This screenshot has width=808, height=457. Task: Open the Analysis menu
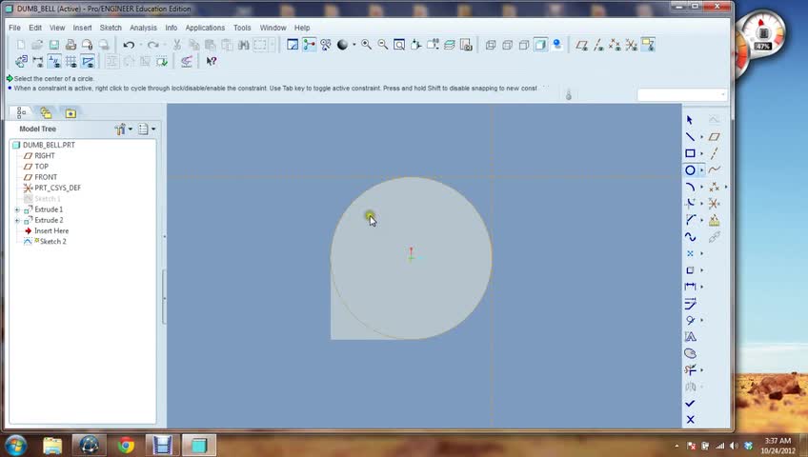tap(143, 28)
